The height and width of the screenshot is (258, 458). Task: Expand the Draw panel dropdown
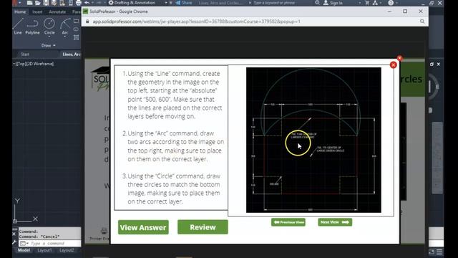pyautogui.click(x=49, y=45)
